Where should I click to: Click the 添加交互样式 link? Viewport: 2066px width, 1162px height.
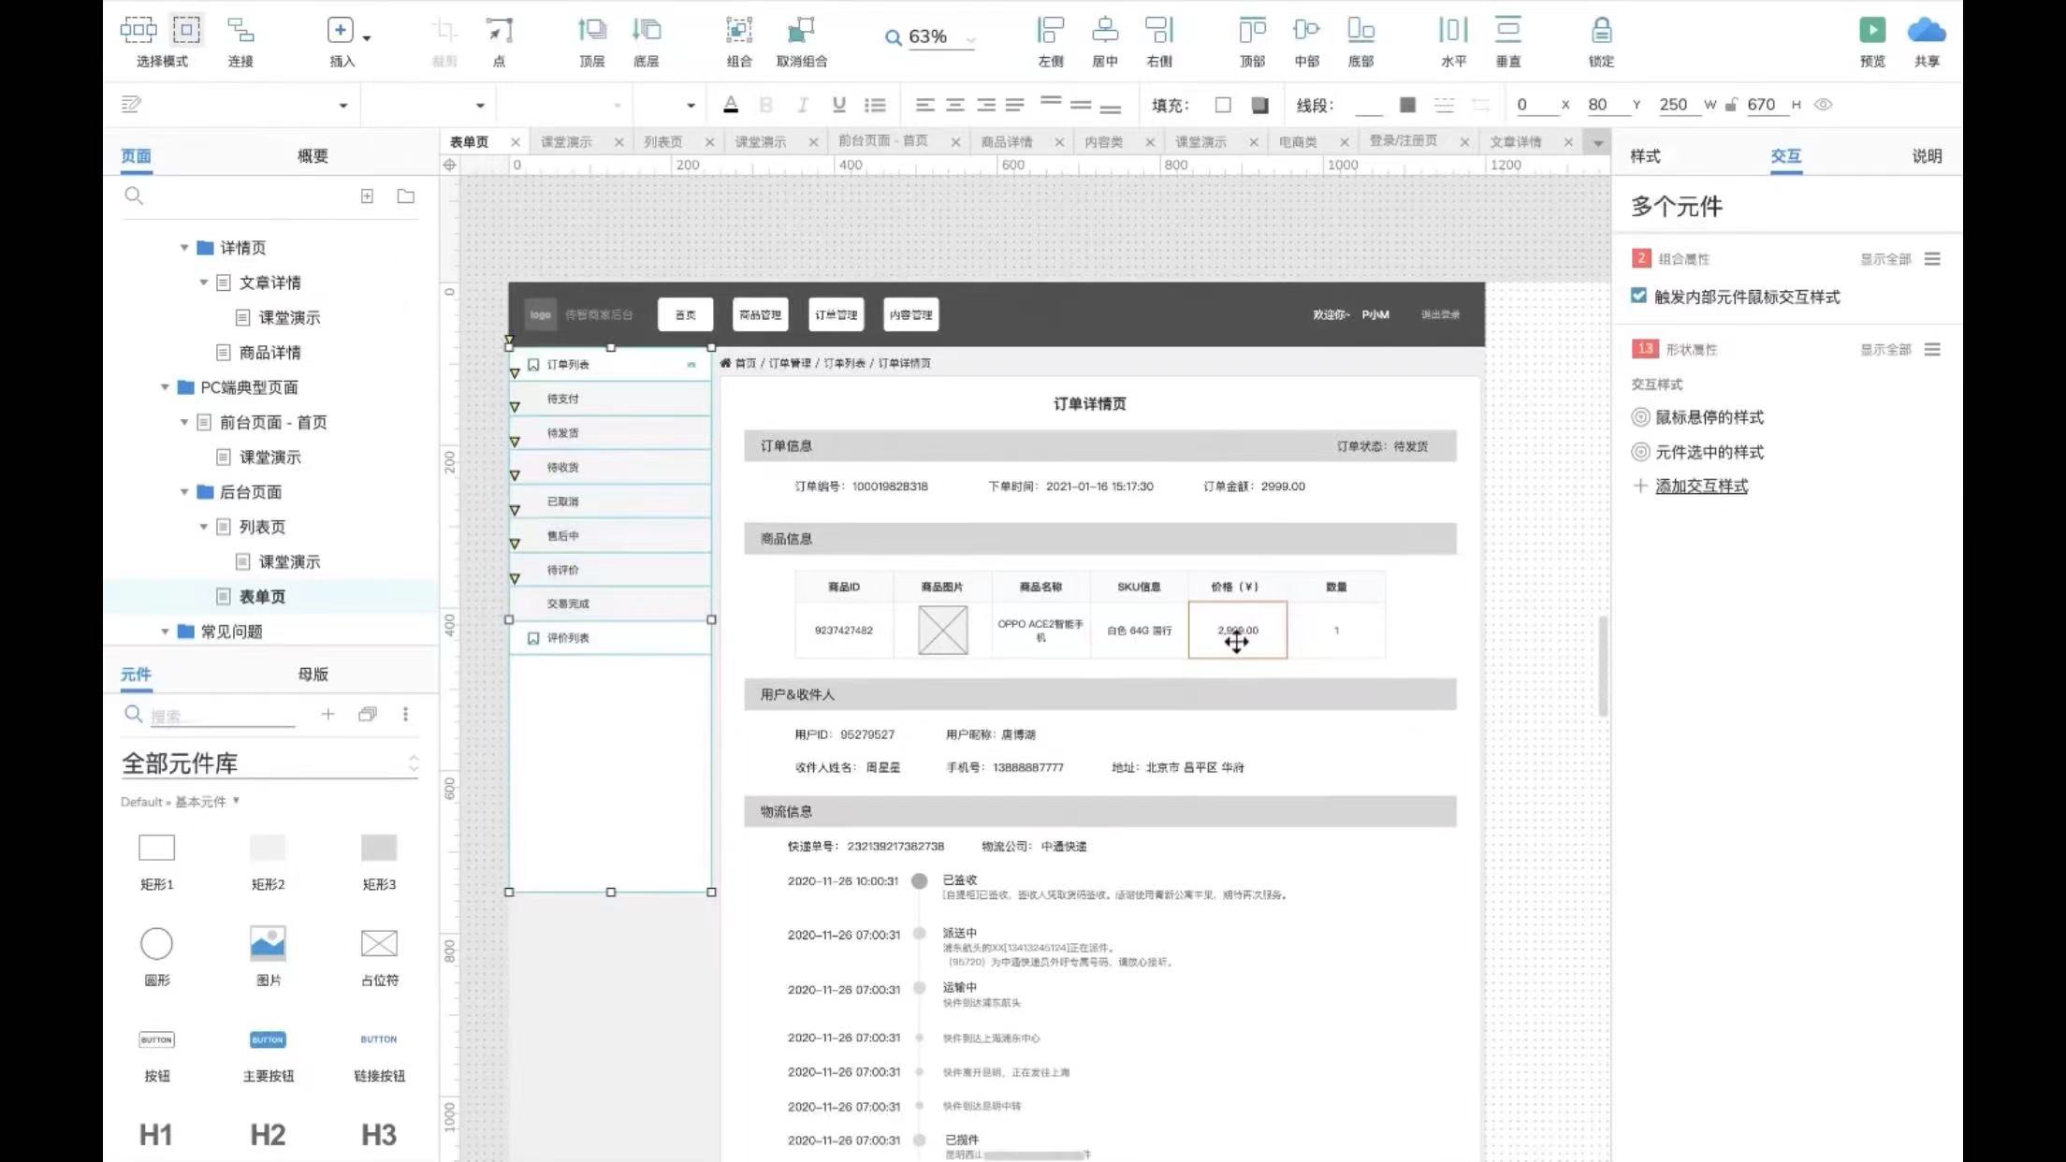point(1701,486)
